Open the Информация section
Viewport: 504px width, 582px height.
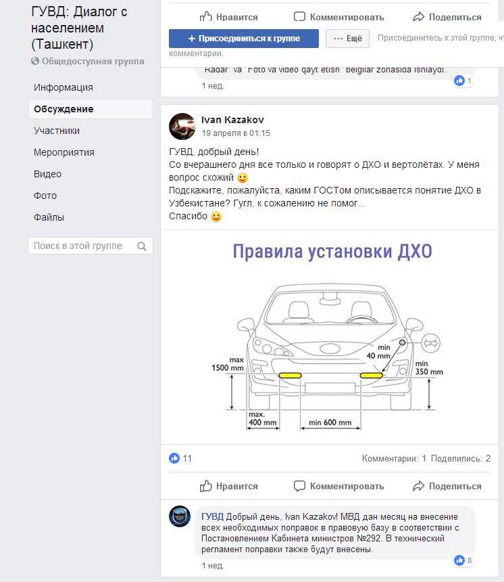[64, 87]
